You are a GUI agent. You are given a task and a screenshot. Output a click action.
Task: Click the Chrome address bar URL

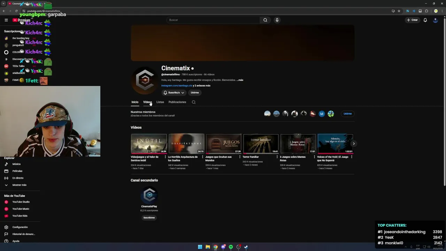coord(44,11)
